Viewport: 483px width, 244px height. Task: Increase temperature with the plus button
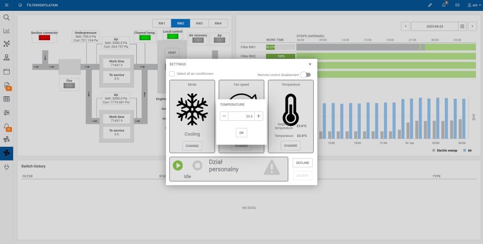click(258, 116)
